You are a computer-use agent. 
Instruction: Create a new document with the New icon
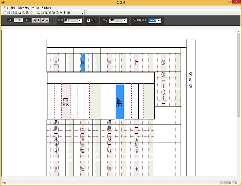pyautogui.click(x=5, y=13)
